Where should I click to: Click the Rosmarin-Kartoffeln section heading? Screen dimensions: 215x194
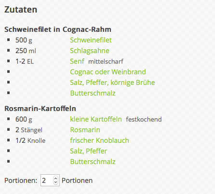[x=40, y=109]
